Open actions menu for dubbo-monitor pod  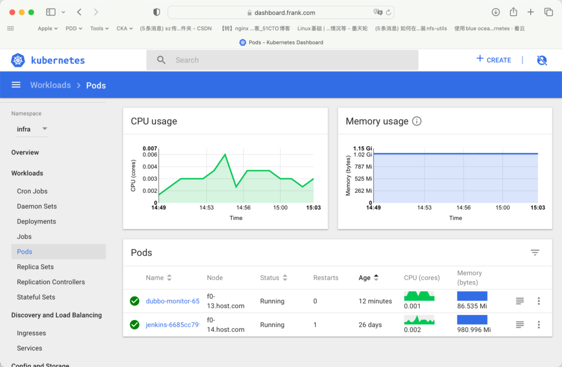(539, 301)
